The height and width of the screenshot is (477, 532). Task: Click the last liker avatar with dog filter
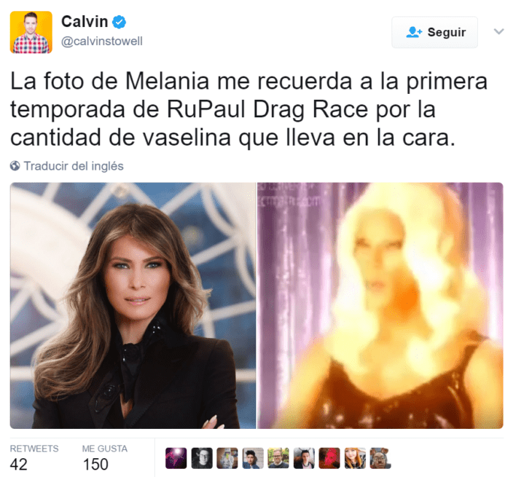[380, 458]
